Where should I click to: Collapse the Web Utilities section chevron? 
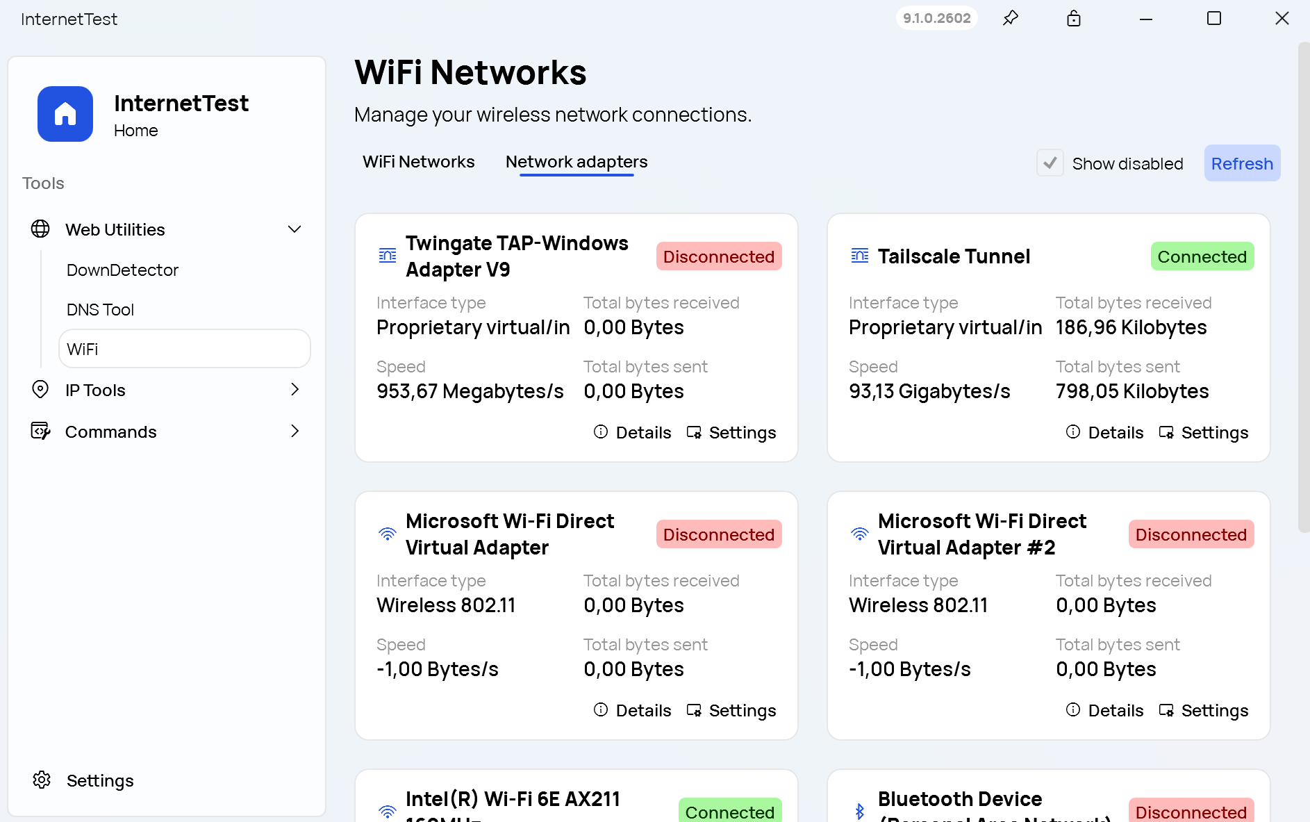[295, 229]
